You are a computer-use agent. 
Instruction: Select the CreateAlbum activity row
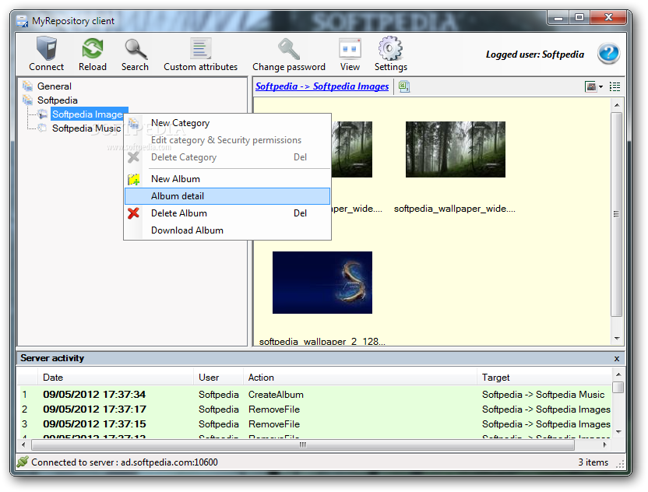coord(315,395)
